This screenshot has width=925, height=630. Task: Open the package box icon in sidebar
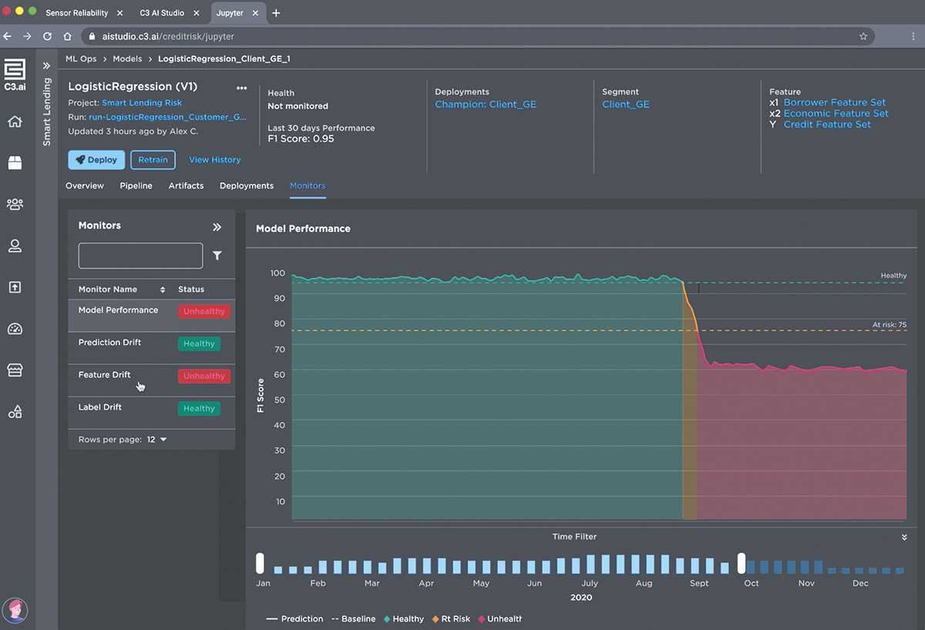(x=15, y=163)
